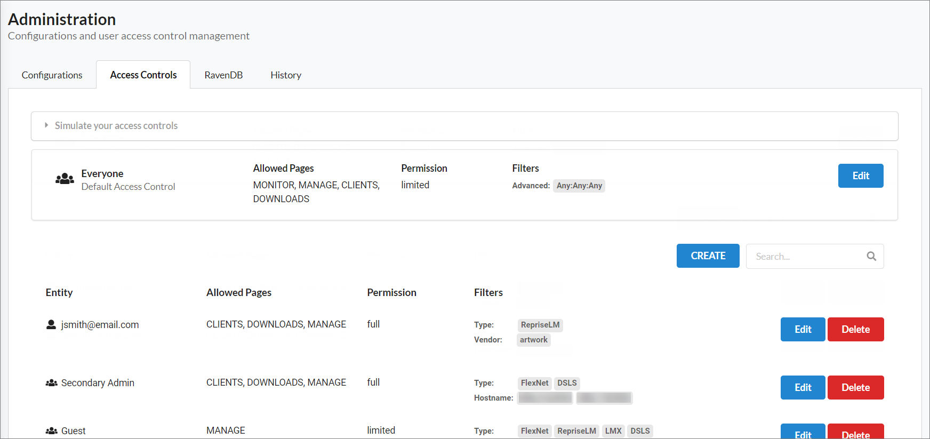Click the Permission table column header
The width and height of the screenshot is (930, 439).
click(391, 293)
